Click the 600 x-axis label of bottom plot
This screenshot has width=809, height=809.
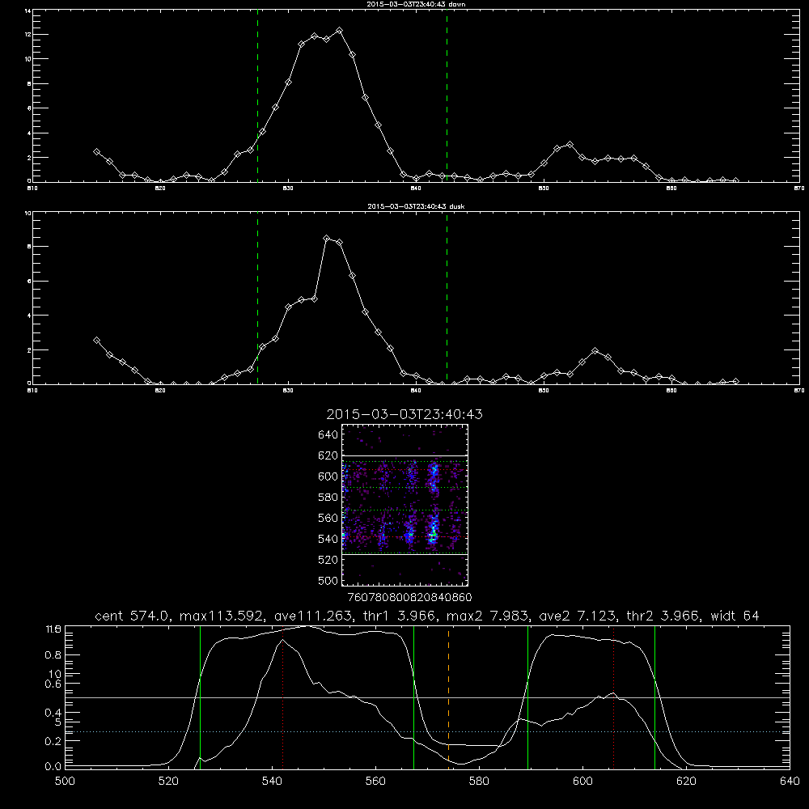coord(582,781)
